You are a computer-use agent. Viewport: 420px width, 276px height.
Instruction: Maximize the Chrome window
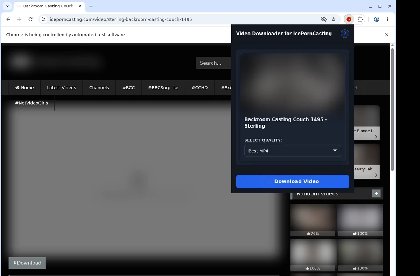point(380,6)
